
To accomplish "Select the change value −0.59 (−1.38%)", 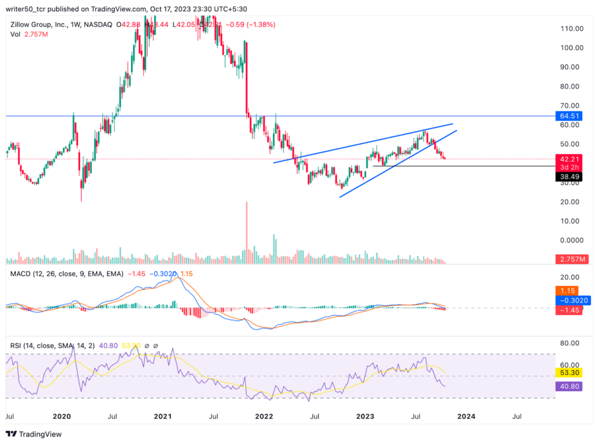I will tap(250, 25).
